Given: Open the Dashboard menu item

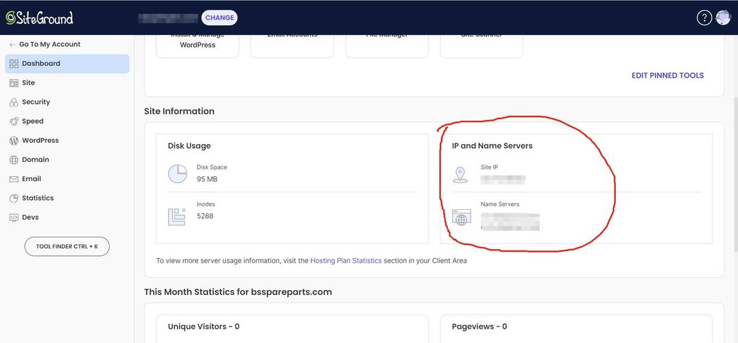Looking at the screenshot, I should (67, 64).
